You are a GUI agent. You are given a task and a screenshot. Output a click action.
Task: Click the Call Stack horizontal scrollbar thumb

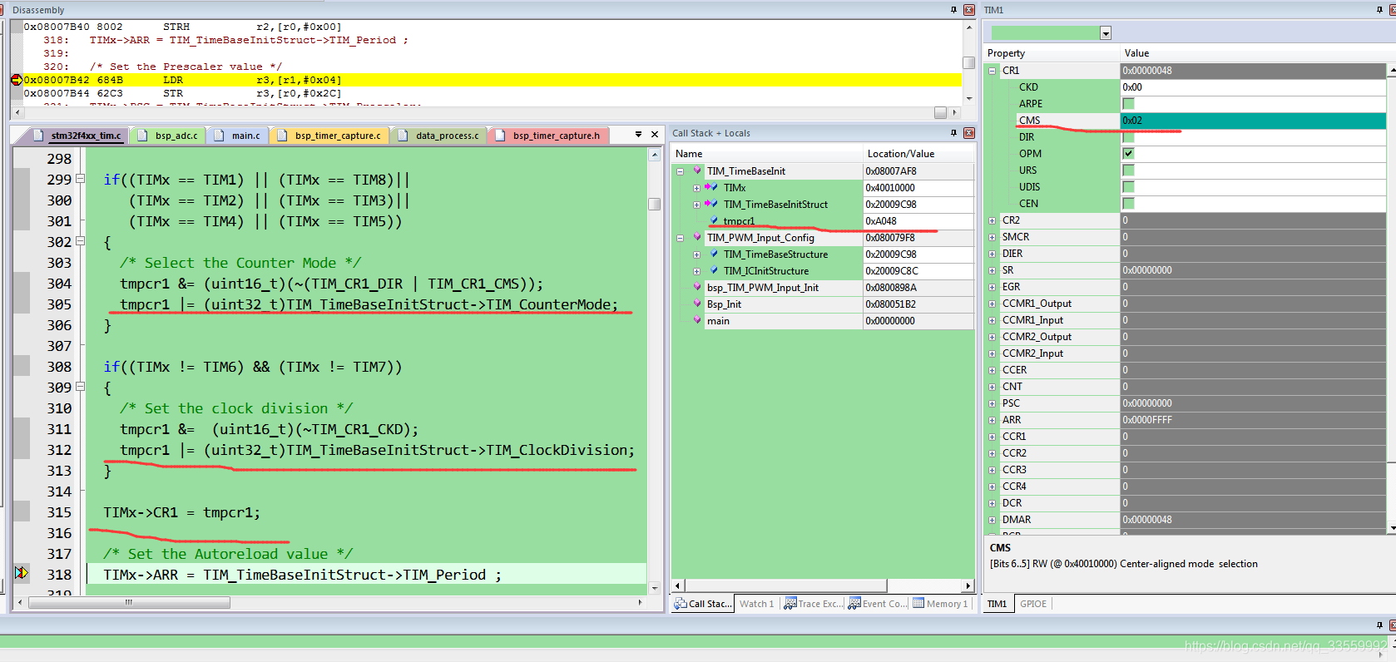785,585
